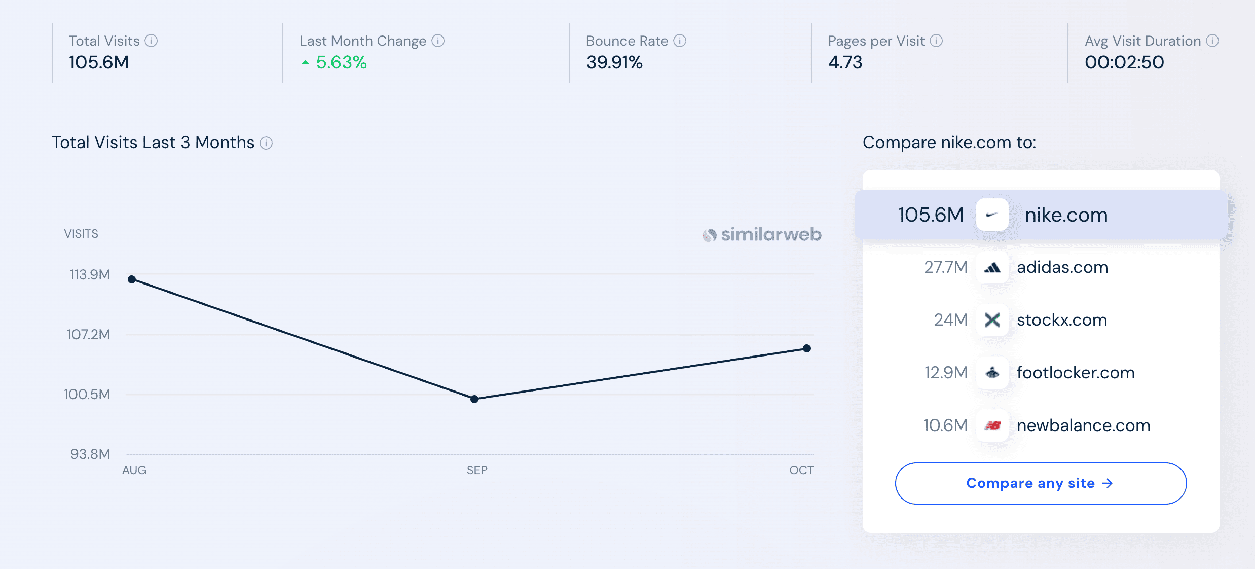Select the highlighted nike.com comparison row
1255x569 pixels.
(1039, 215)
